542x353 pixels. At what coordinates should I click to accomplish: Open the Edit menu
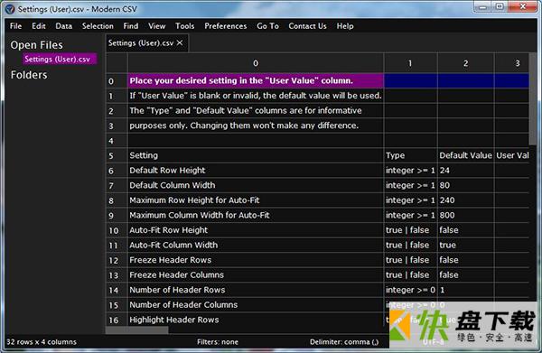point(38,26)
